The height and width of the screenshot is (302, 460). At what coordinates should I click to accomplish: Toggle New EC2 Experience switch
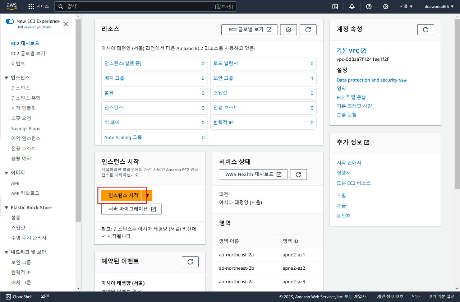tap(10, 21)
